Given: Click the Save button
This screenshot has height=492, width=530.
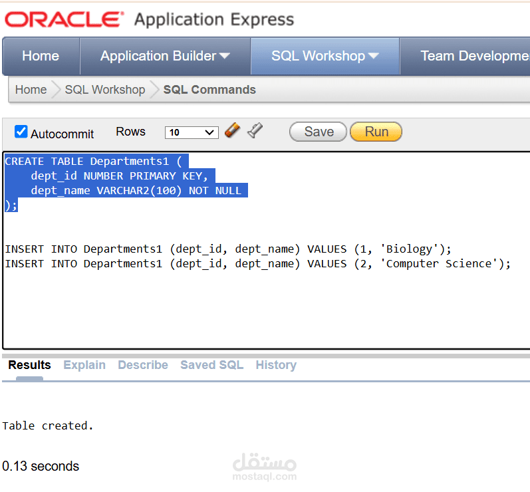Looking at the screenshot, I should pos(318,132).
